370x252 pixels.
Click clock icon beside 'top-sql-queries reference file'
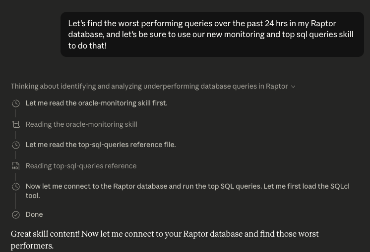click(x=16, y=145)
